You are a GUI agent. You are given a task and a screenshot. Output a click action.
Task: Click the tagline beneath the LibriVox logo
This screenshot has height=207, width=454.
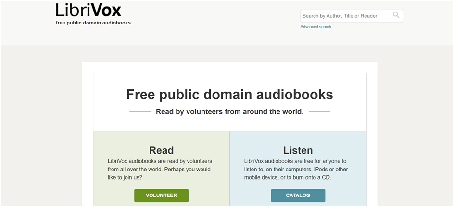tap(93, 23)
